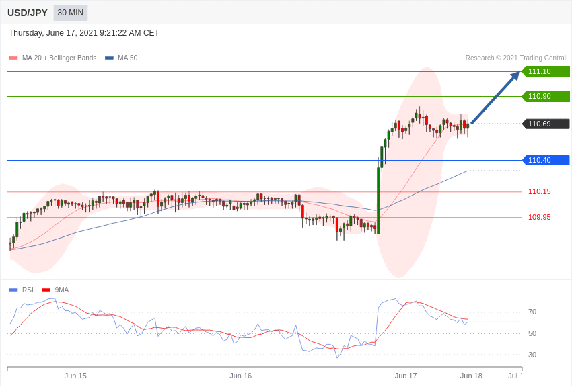
Task: Click the 'Jun 18' date axis label
Action: [x=471, y=376]
